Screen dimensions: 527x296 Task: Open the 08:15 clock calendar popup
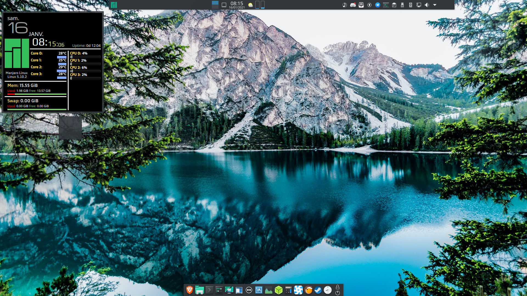tap(237, 5)
